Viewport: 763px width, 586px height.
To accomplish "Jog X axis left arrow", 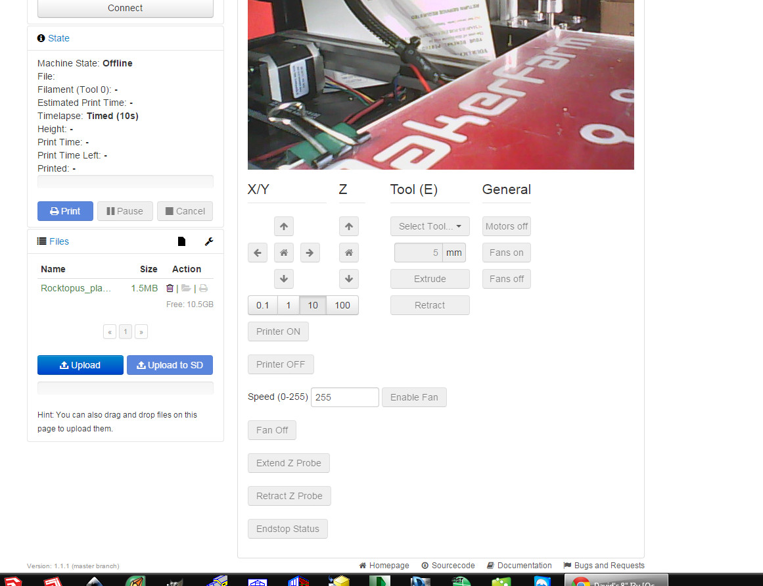I will pos(258,253).
